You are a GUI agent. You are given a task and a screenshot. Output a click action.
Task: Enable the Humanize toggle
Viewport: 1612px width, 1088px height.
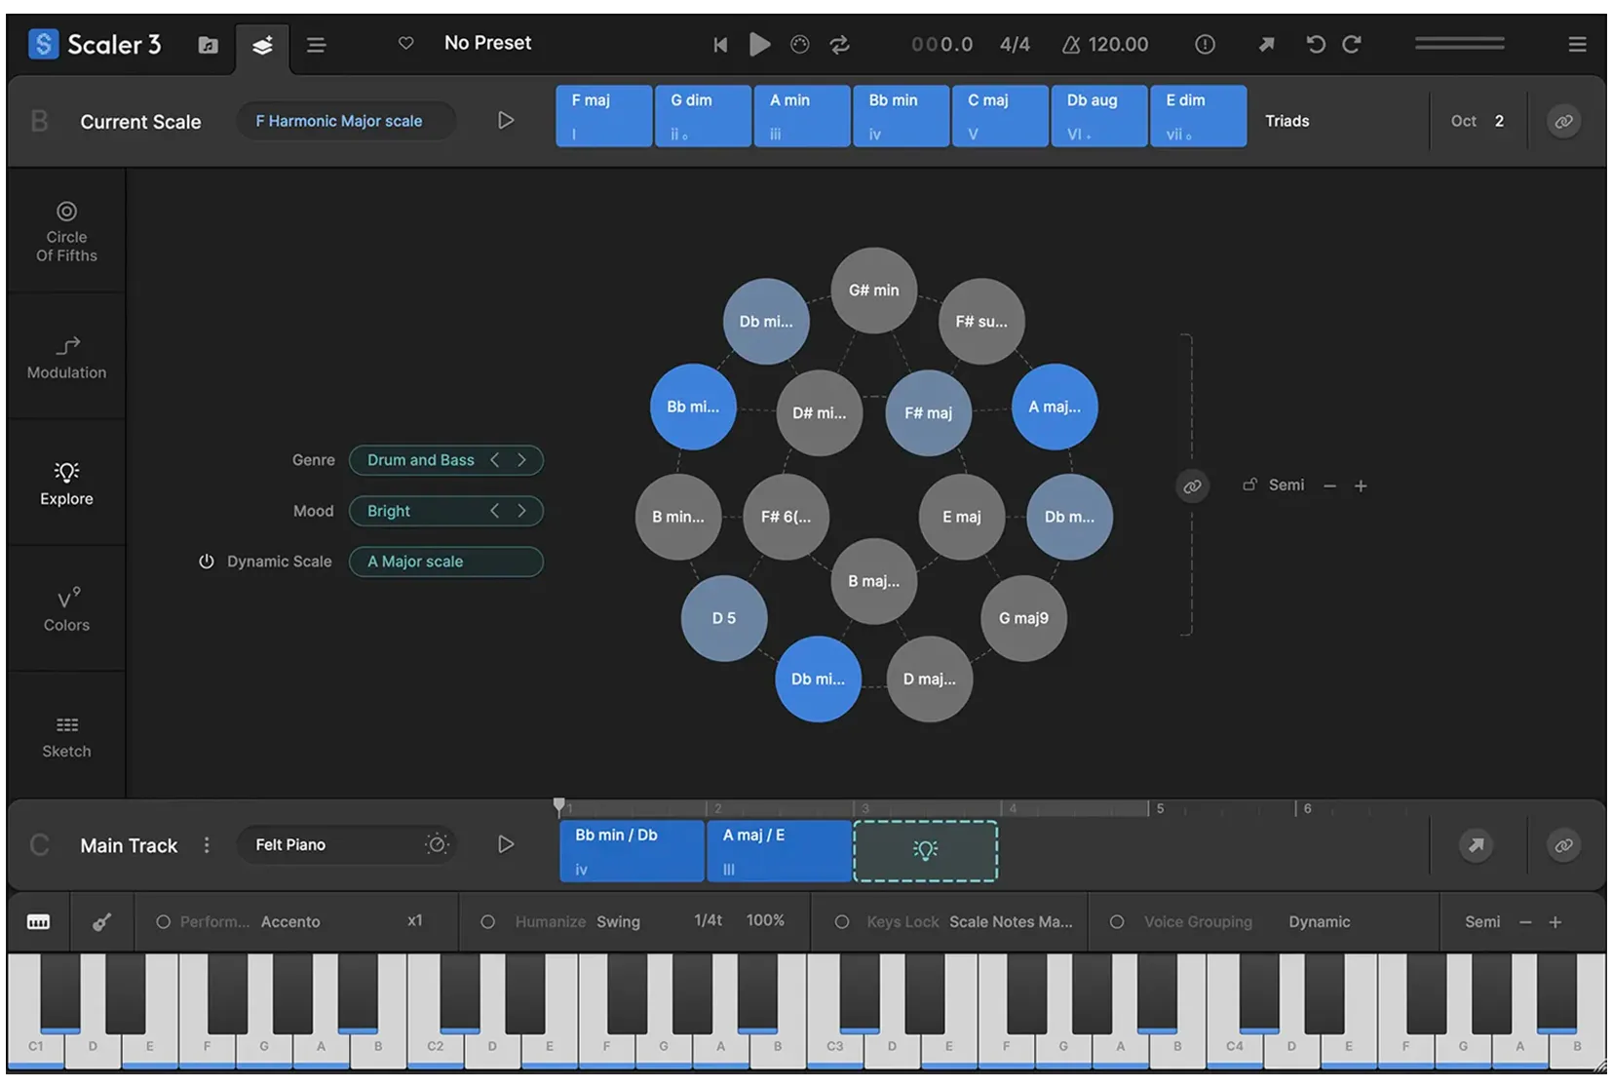click(488, 922)
